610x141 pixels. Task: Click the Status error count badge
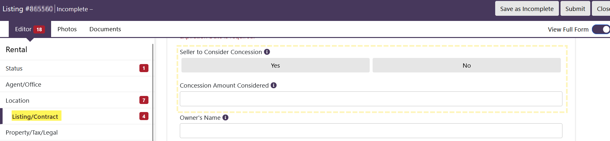tap(144, 68)
